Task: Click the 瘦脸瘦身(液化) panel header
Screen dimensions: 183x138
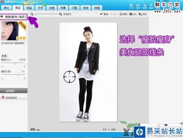Action: (14, 17)
